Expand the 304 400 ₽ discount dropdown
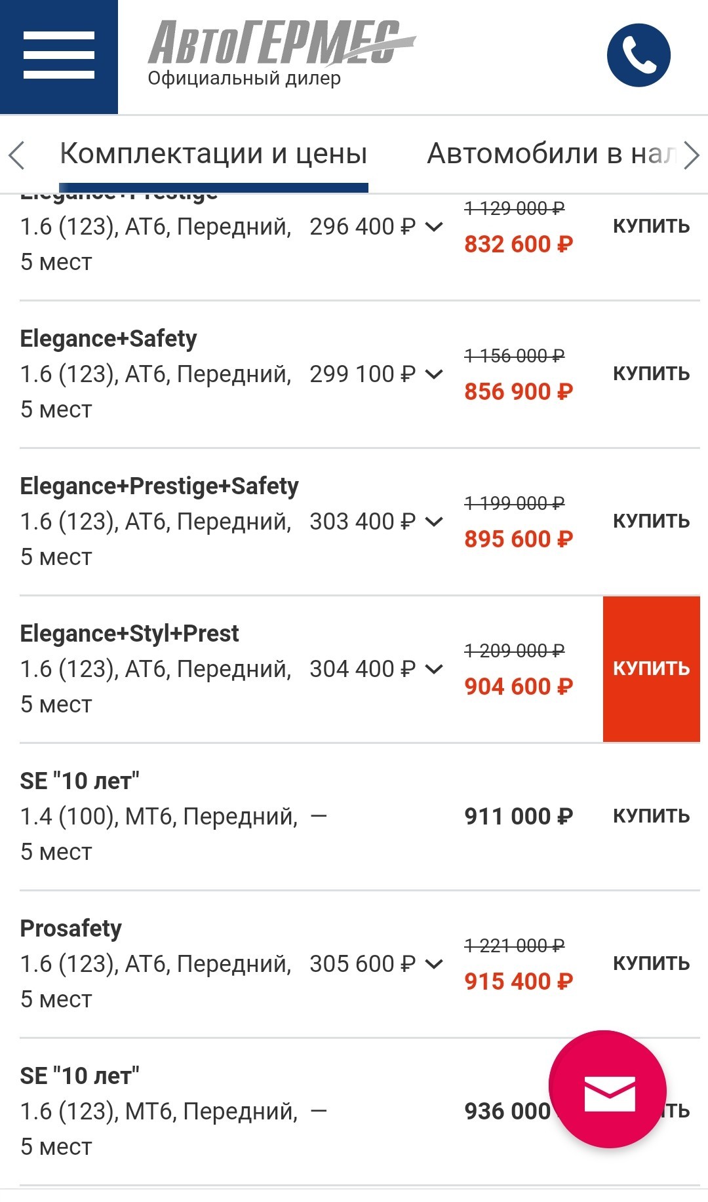The width and height of the screenshot is (708, 1202). coord(377,669)
